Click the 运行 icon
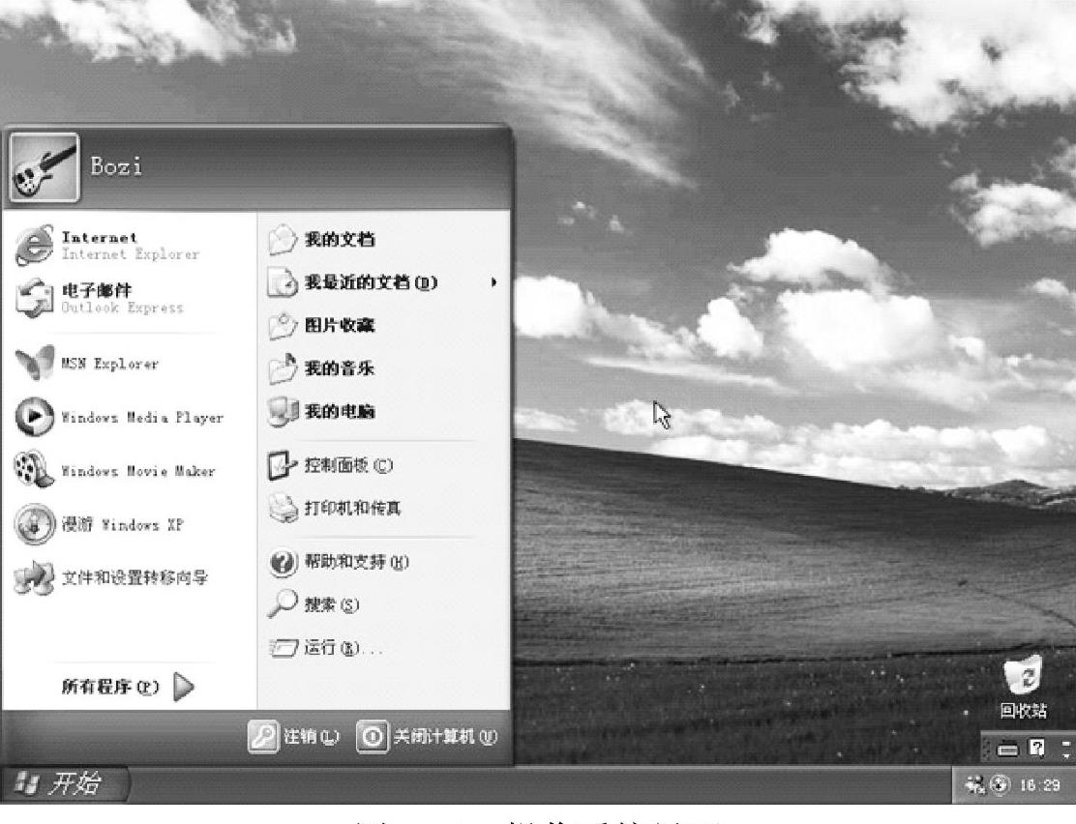The height and width of the screenshot is (824, 1076). point(283,647)
